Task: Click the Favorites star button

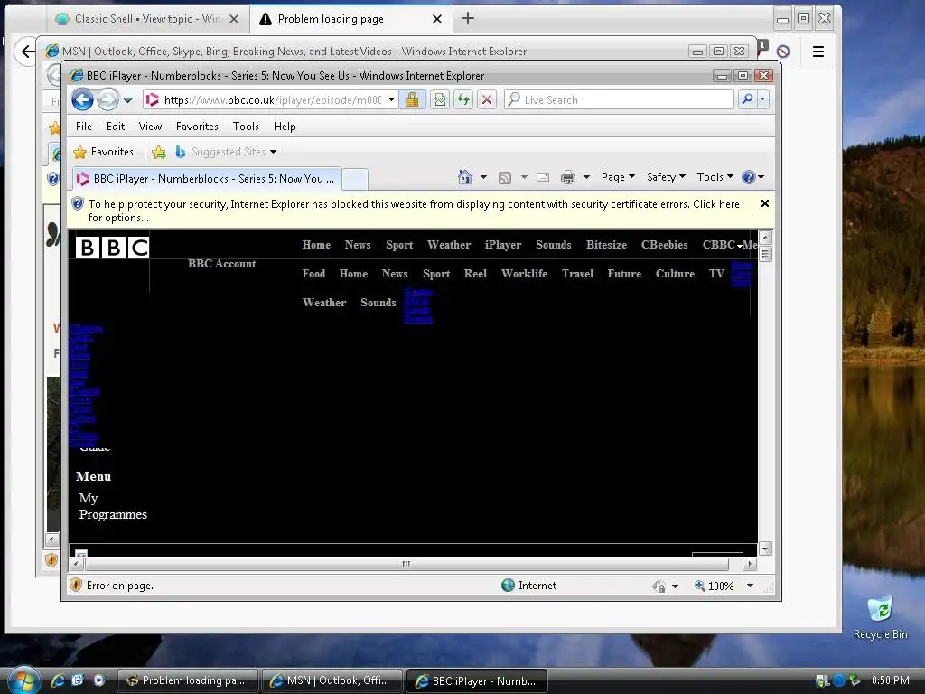Action: pos(104,152)
